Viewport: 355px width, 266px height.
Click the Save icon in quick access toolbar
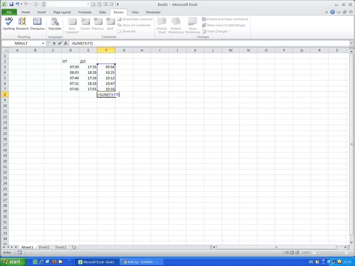(11, 4)
